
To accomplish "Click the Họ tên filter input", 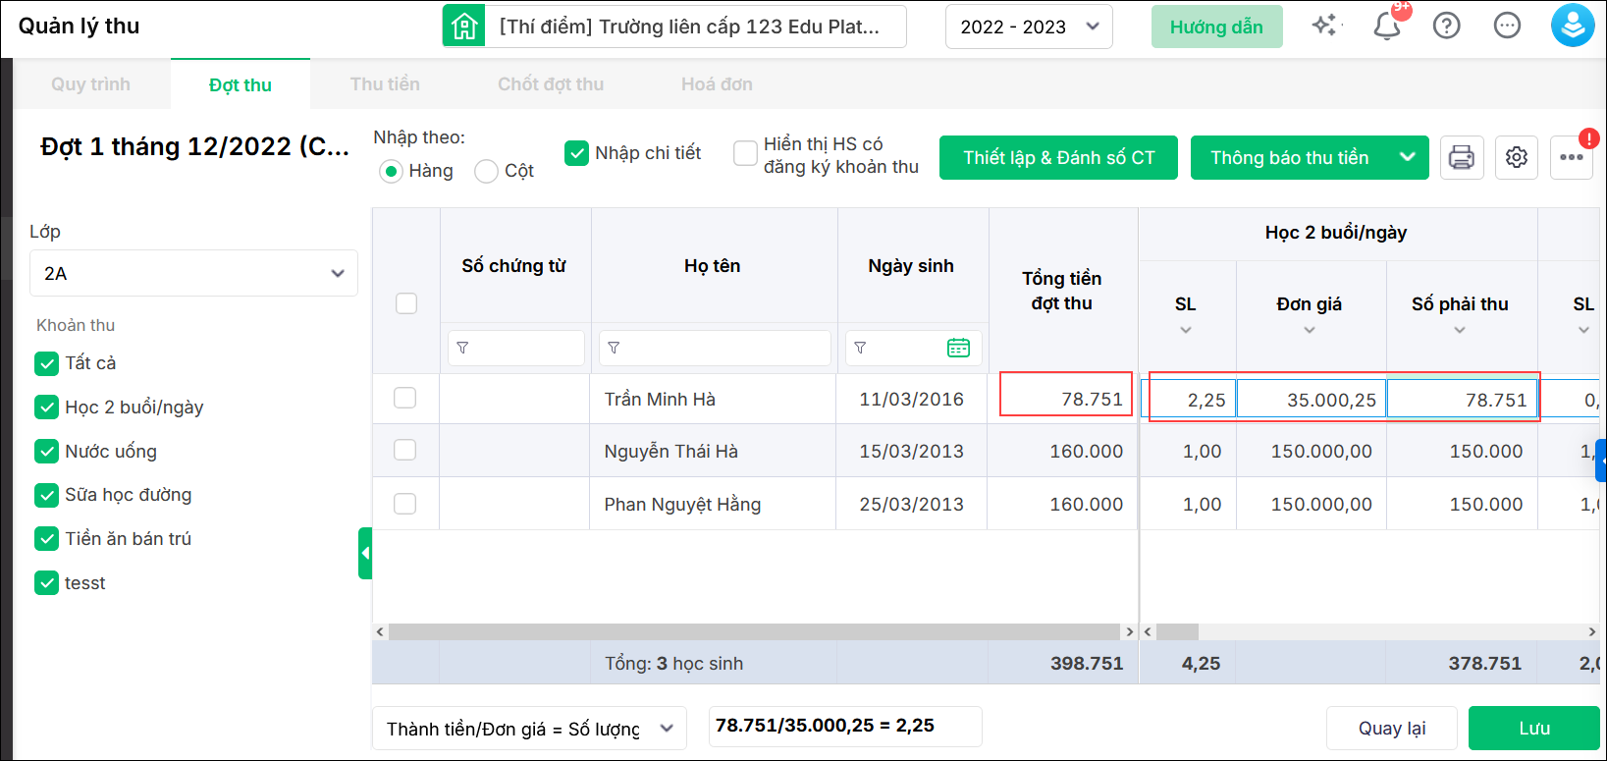I will pyautogui.click(x=715, y=348).
